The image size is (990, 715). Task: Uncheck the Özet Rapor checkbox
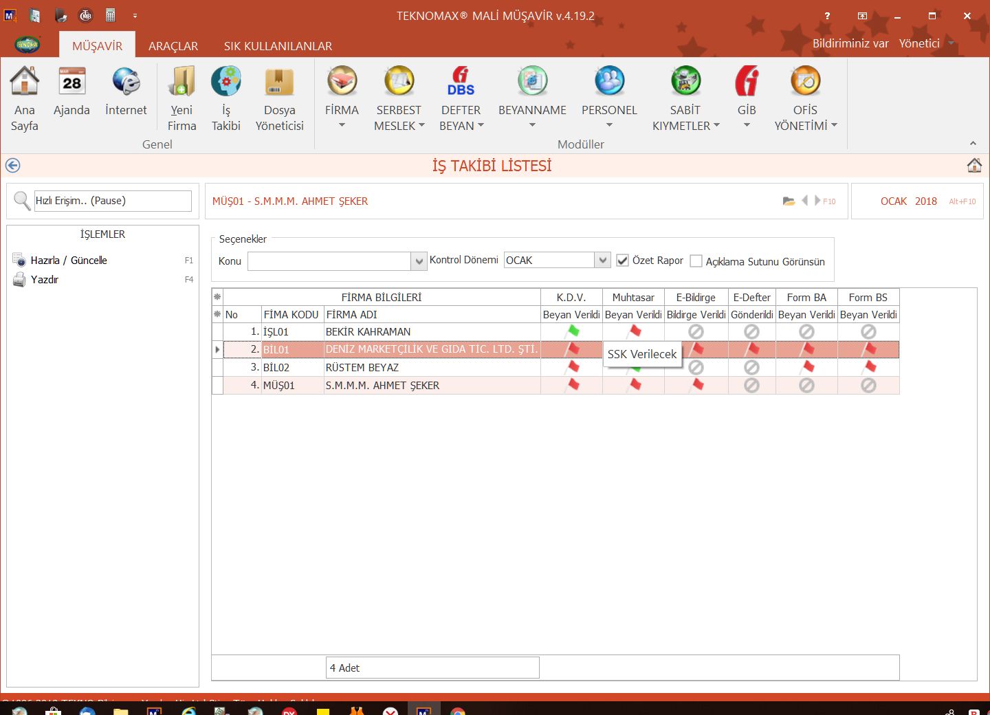point(623,261)
